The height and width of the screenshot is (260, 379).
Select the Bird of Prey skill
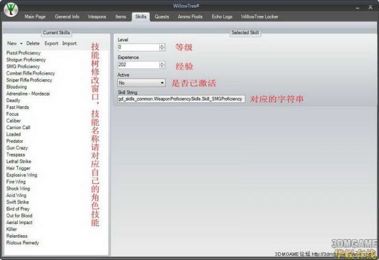pyautogui.click(x=18, y=209)
